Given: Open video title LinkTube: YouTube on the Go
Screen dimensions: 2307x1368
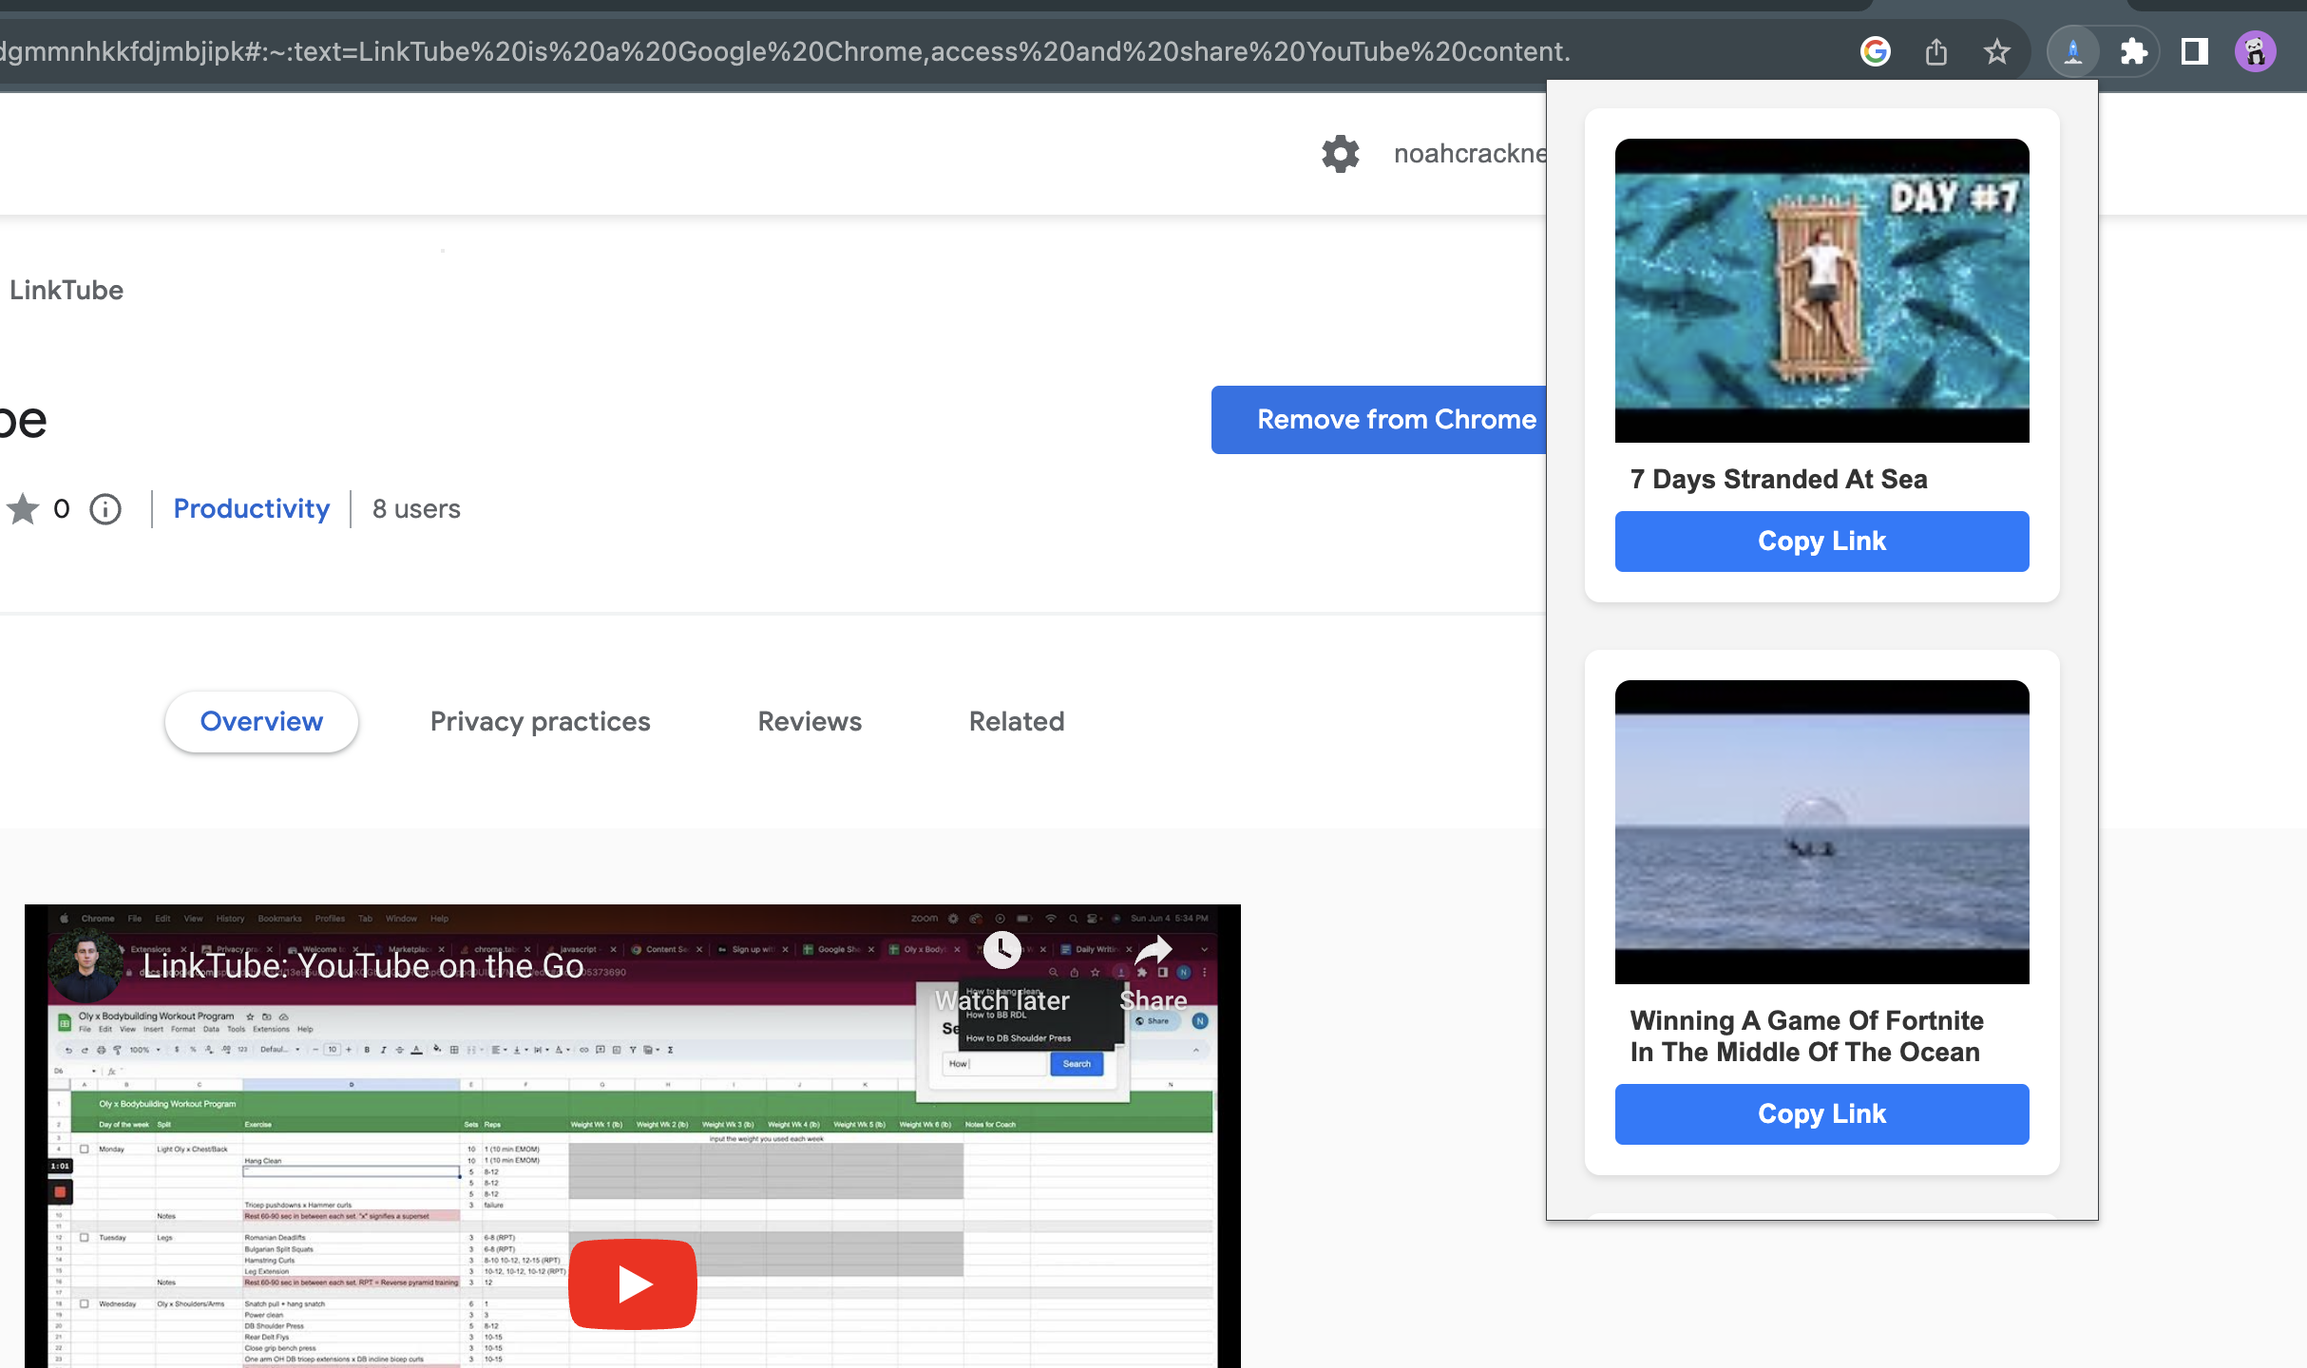Looking at the screenshot, I should click(x=363, y=965).
